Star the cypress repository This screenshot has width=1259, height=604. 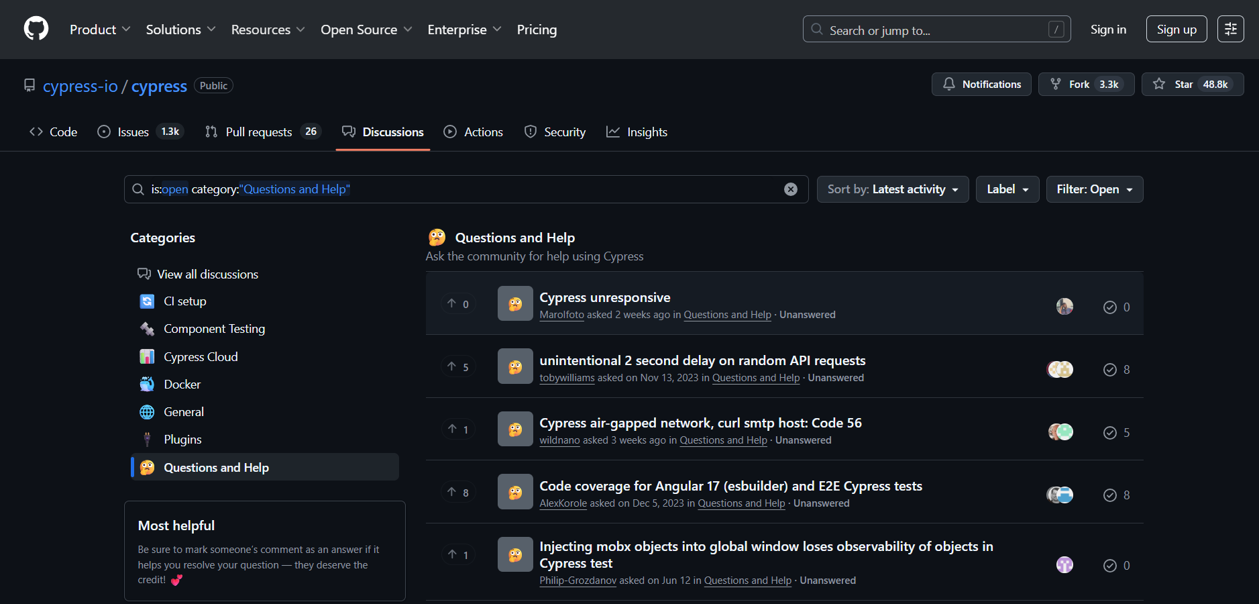point(1192,85)
